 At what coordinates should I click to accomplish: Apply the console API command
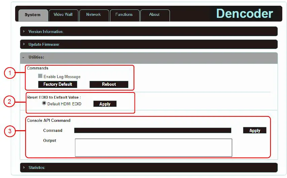point(255,130)
